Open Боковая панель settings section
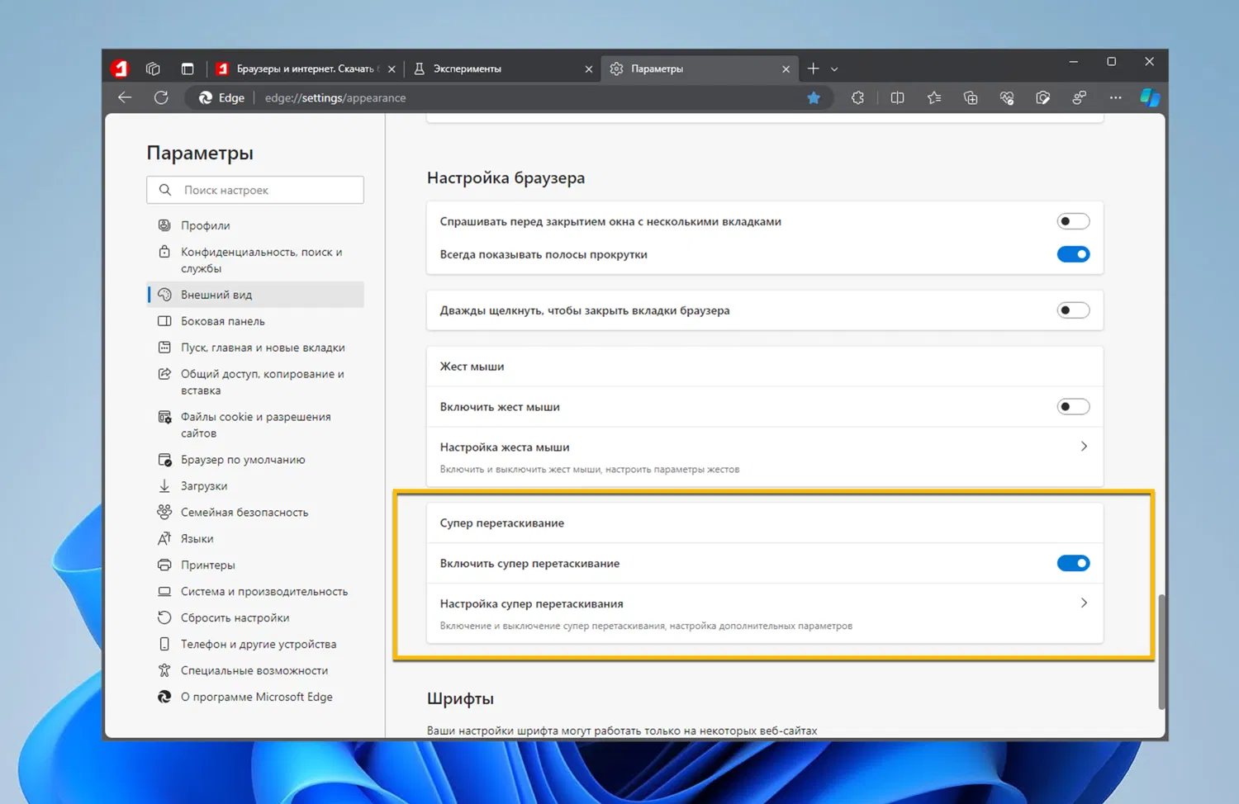Screen dimensions: 1239x804 coord(255,321)
